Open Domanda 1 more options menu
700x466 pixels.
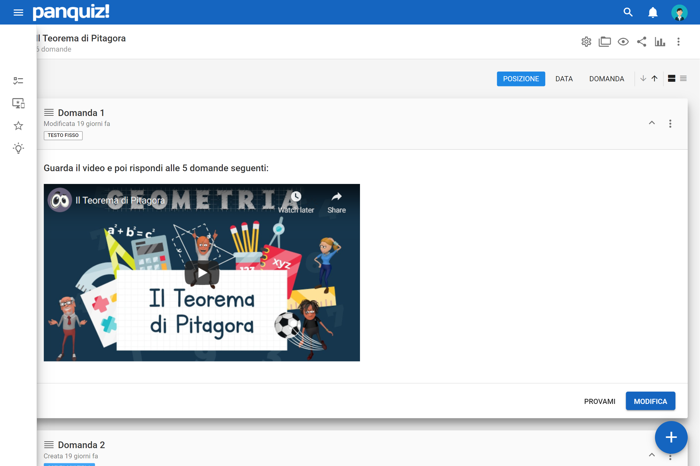click(x=670, y=124)
